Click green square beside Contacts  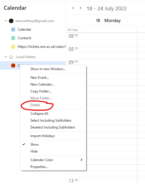tap(13, 38)
